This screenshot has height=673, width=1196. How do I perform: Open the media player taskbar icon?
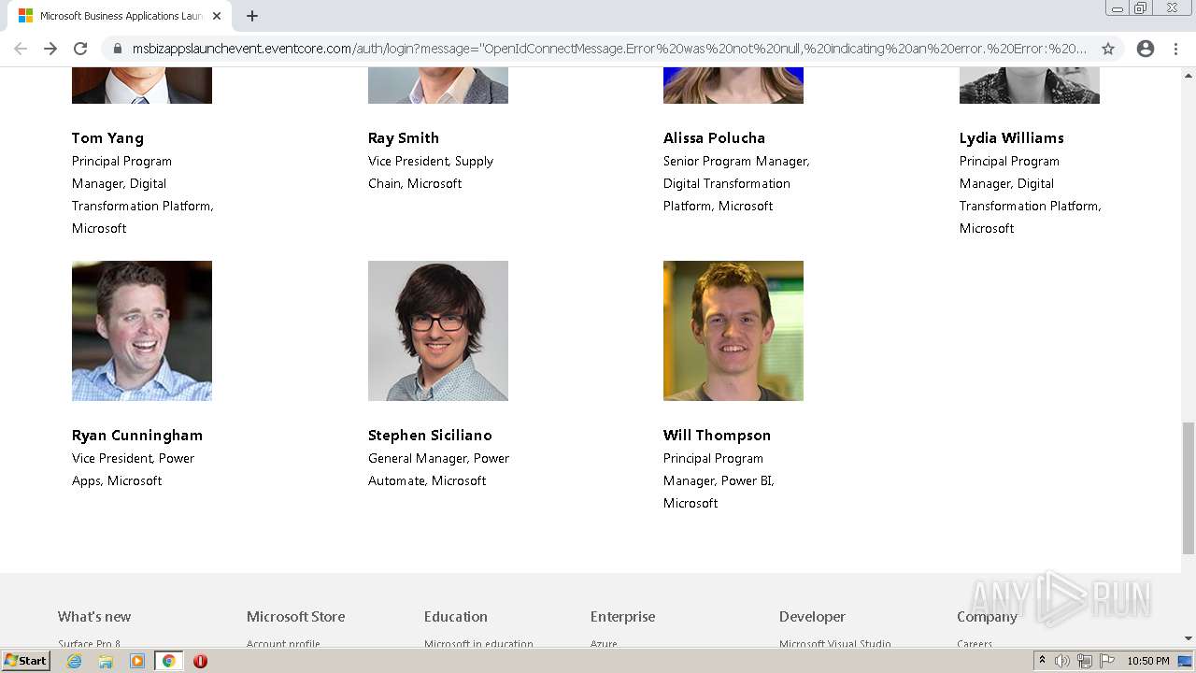137,661
